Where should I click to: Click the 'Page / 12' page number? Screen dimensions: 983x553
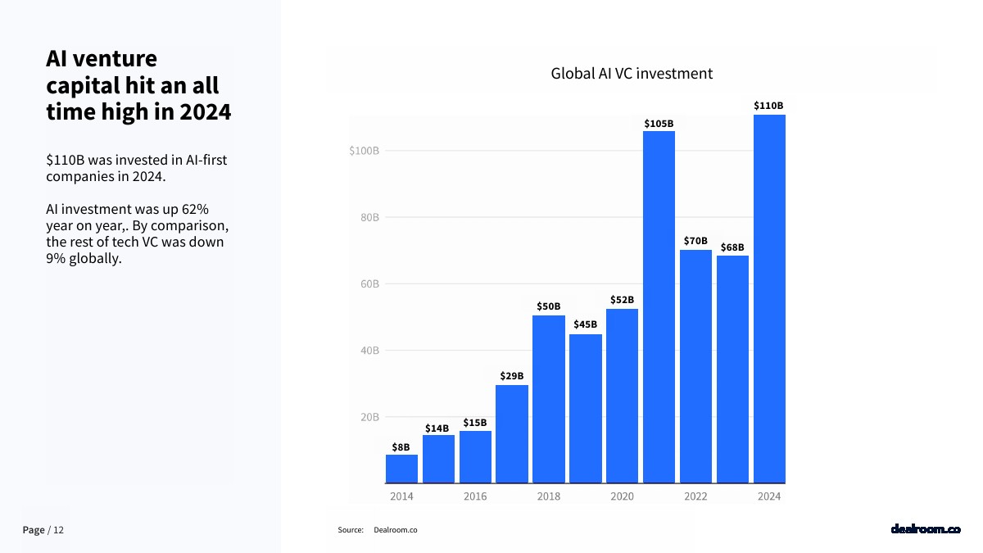pyautogui.click(x=43, y=530)
